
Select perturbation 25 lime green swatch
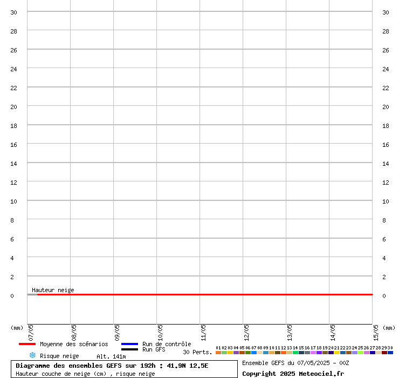361,353
